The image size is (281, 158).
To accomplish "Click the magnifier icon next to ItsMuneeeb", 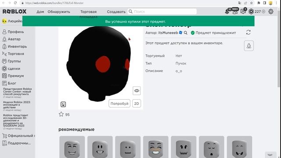I will click(186, 33).
